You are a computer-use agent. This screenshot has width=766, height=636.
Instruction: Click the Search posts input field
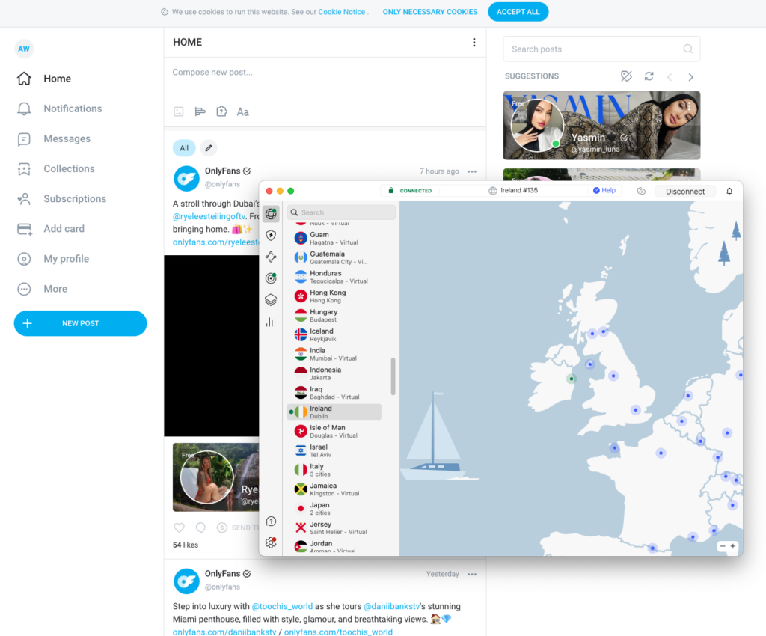(601, 49)
